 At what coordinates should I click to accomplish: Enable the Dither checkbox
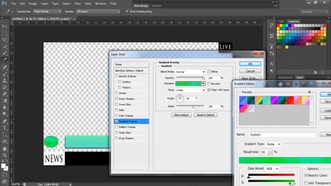click(x=209, y=72)
